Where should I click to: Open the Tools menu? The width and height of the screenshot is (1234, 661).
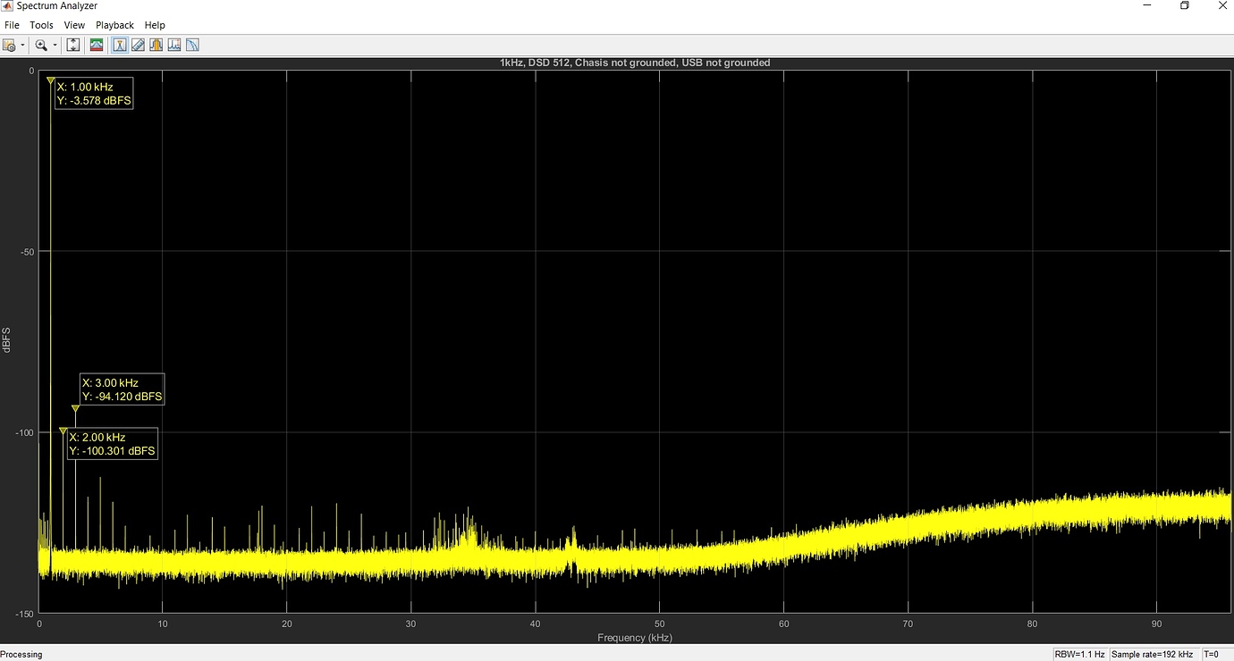coord(41,25)
